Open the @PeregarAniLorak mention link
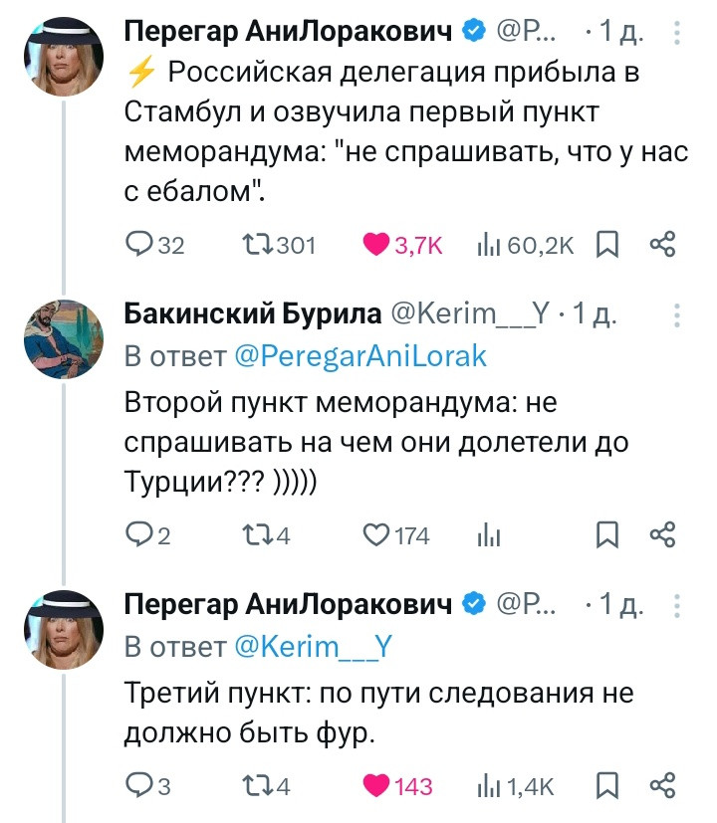Screen dimensions: 717x823 (x=360, y=357)
